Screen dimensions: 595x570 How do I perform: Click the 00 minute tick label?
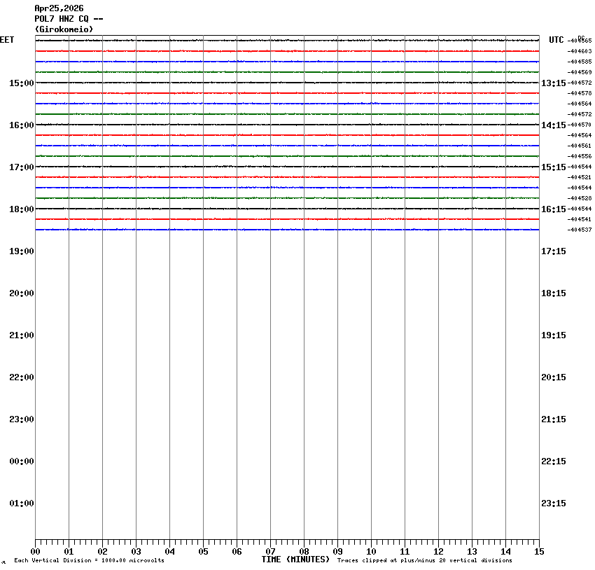point(35,552)
